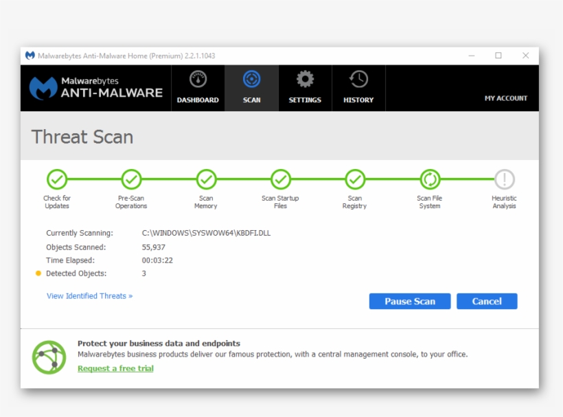Click Protect your business data headline
The image size is (563, 417).
(159, 343)
